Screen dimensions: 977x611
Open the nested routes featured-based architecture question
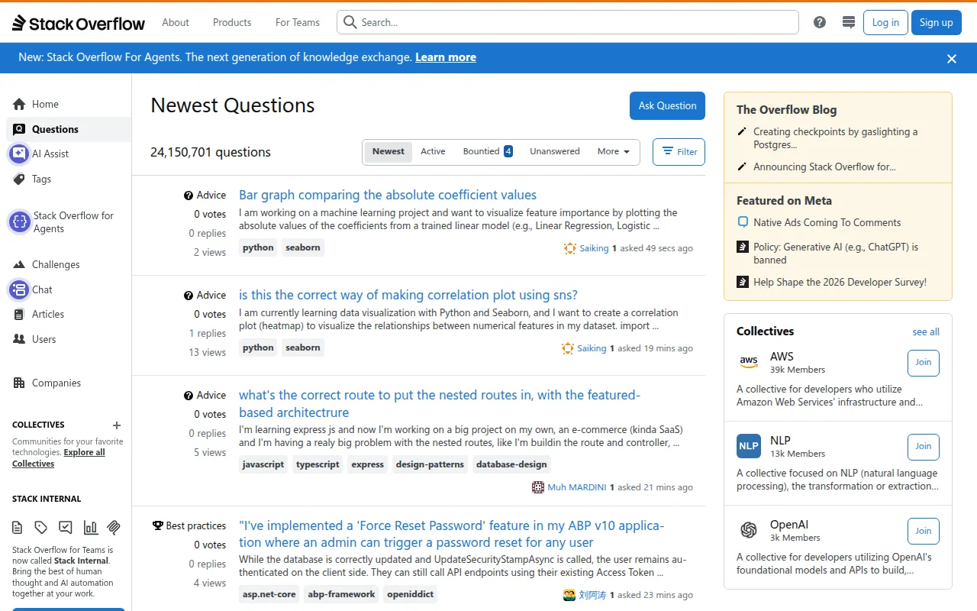pos(440,403)
